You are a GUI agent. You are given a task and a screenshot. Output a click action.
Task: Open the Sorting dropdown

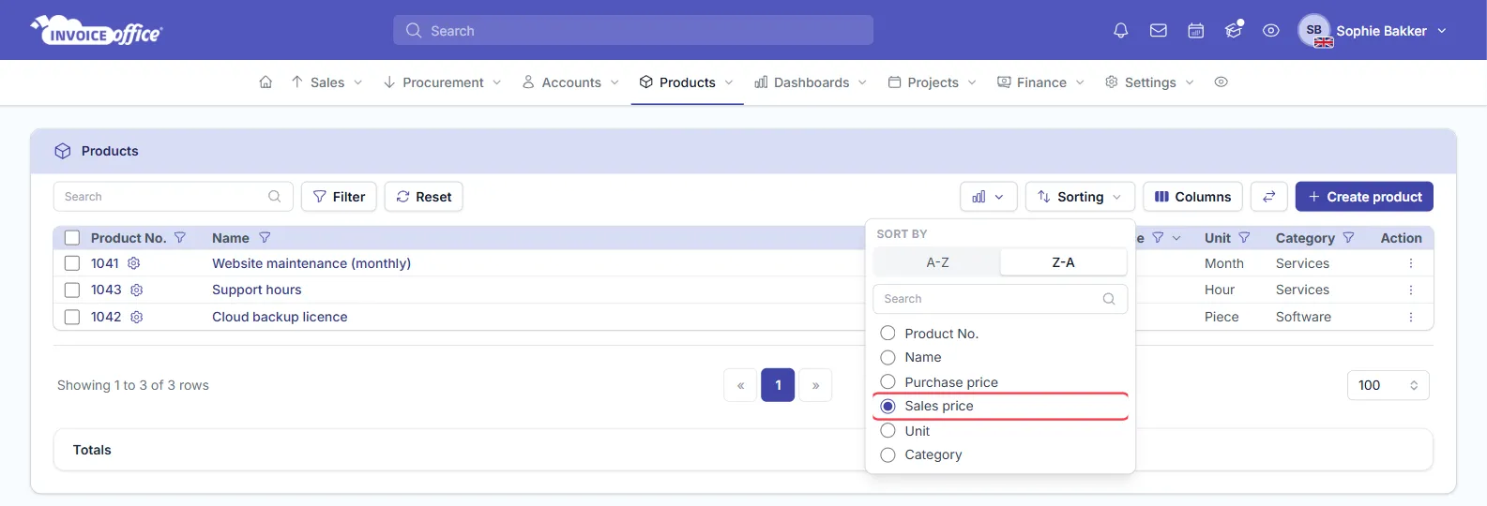[1080, 197]
